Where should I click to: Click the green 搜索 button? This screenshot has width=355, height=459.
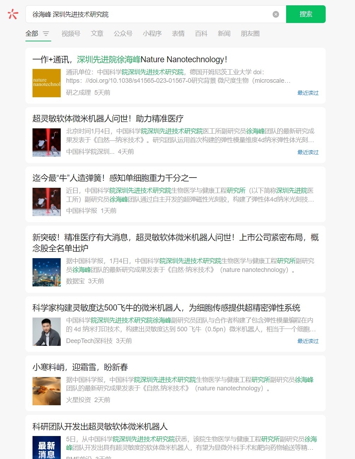point(306,14)
